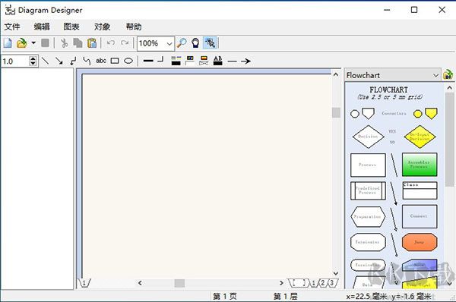This screenshot has width=456, height=302.
Task: Click the line color icon
Action: pyautogui.click(x=176, y=61)
